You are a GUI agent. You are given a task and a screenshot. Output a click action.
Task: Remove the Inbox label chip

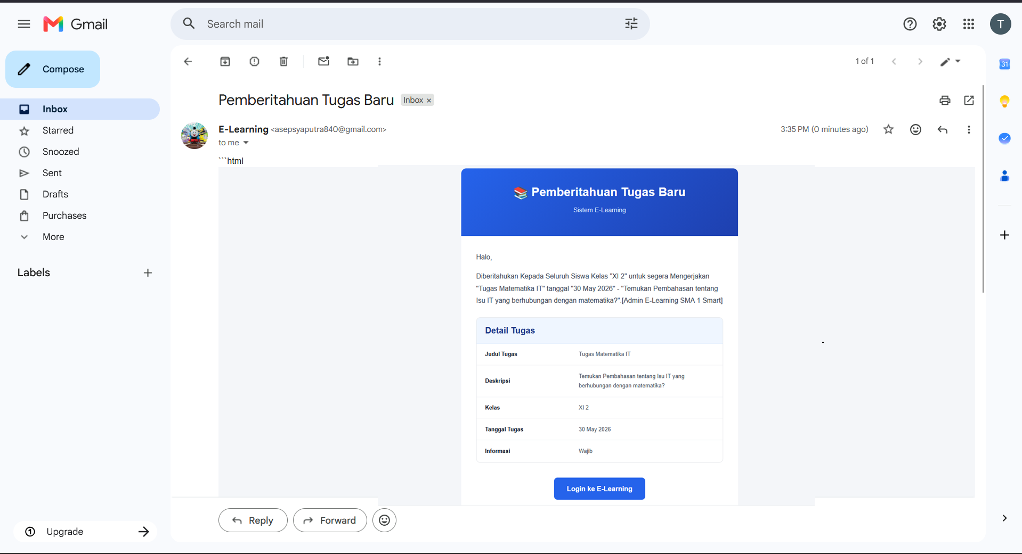tap(429, 101)
